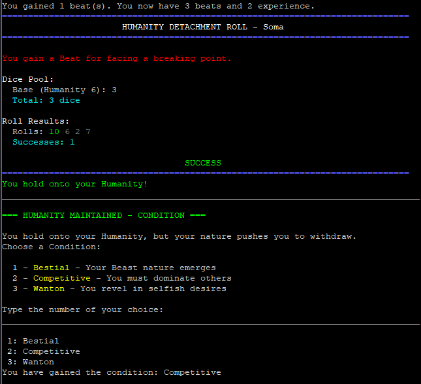This screenshot has width=421, height=384.
Task: Select "1: Bestial" in the bottom list
Action: (x=33, y=341)
